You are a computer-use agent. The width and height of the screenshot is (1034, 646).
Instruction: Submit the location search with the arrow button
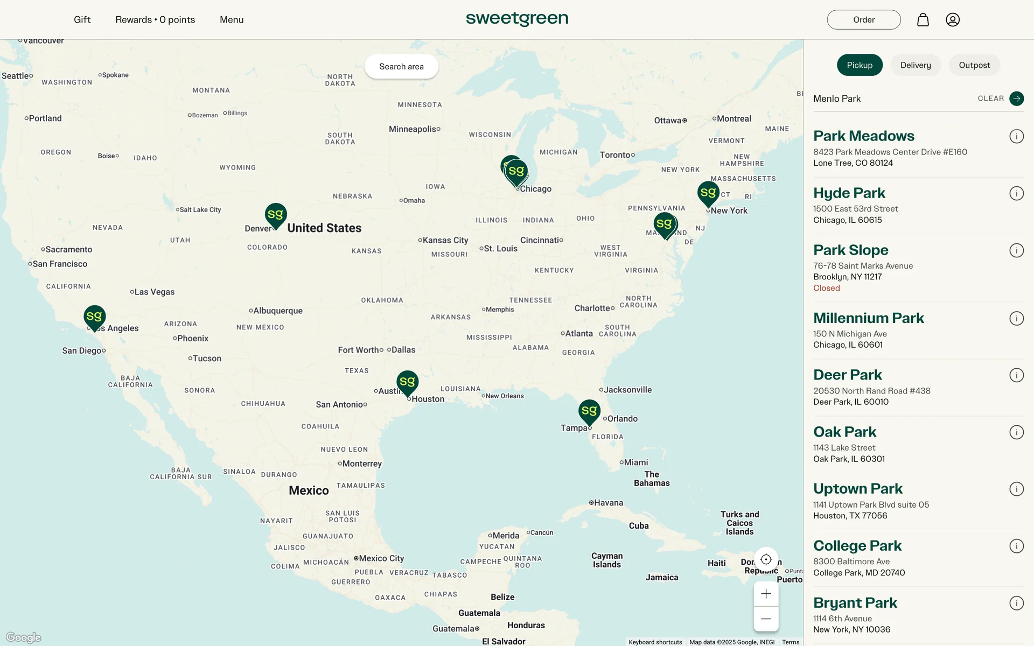1016,99
